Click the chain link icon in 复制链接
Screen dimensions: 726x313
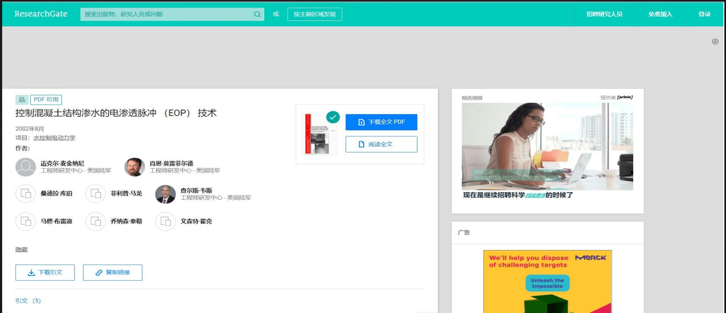[99, 273]
